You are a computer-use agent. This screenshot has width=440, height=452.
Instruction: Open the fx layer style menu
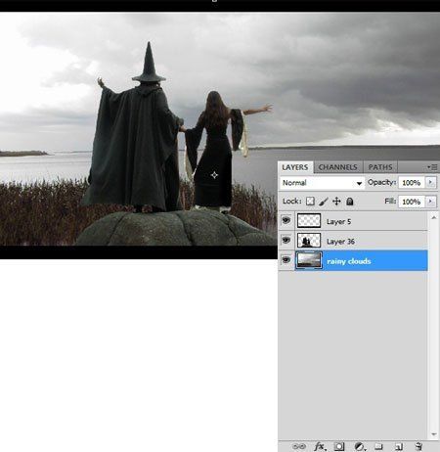tap(320, 446)
